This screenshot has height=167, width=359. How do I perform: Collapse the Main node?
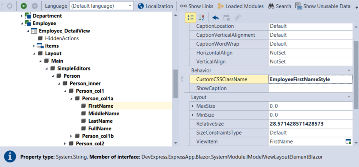coord(40,61)
